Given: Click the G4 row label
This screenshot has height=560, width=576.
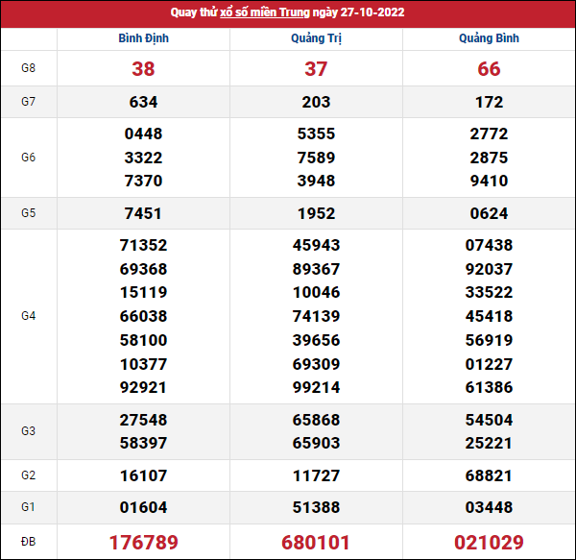Looking at the screenshot, I should pyautogui.click(x=28, y=316).
